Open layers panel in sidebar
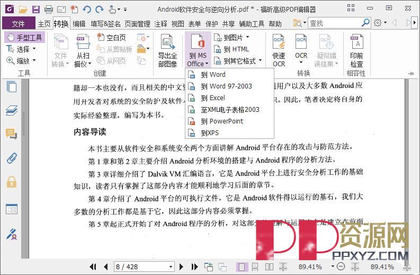The width and height of the screenshot is (420, 275). click(12, 110)
